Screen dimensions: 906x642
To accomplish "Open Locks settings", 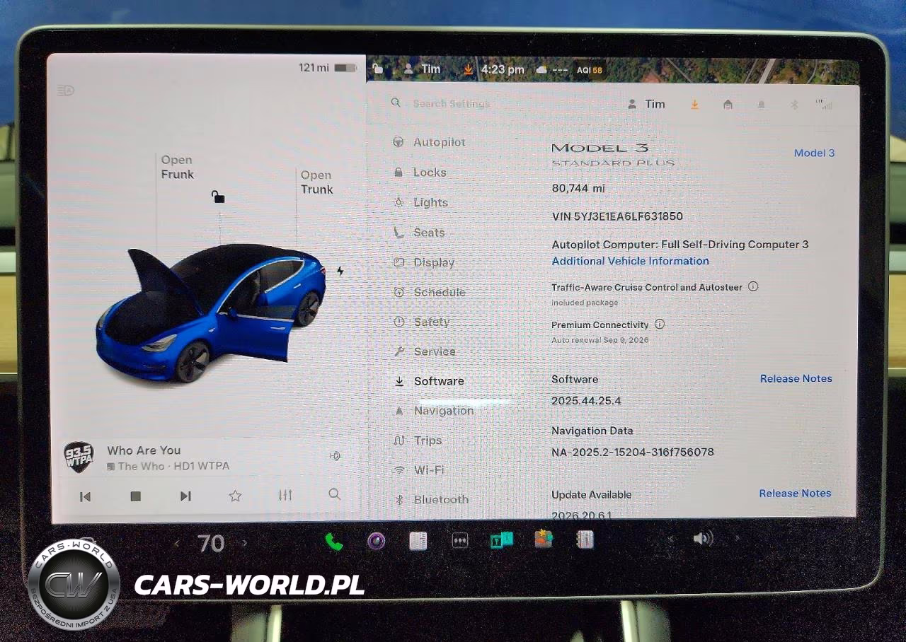I will click(x=420, y=173).
